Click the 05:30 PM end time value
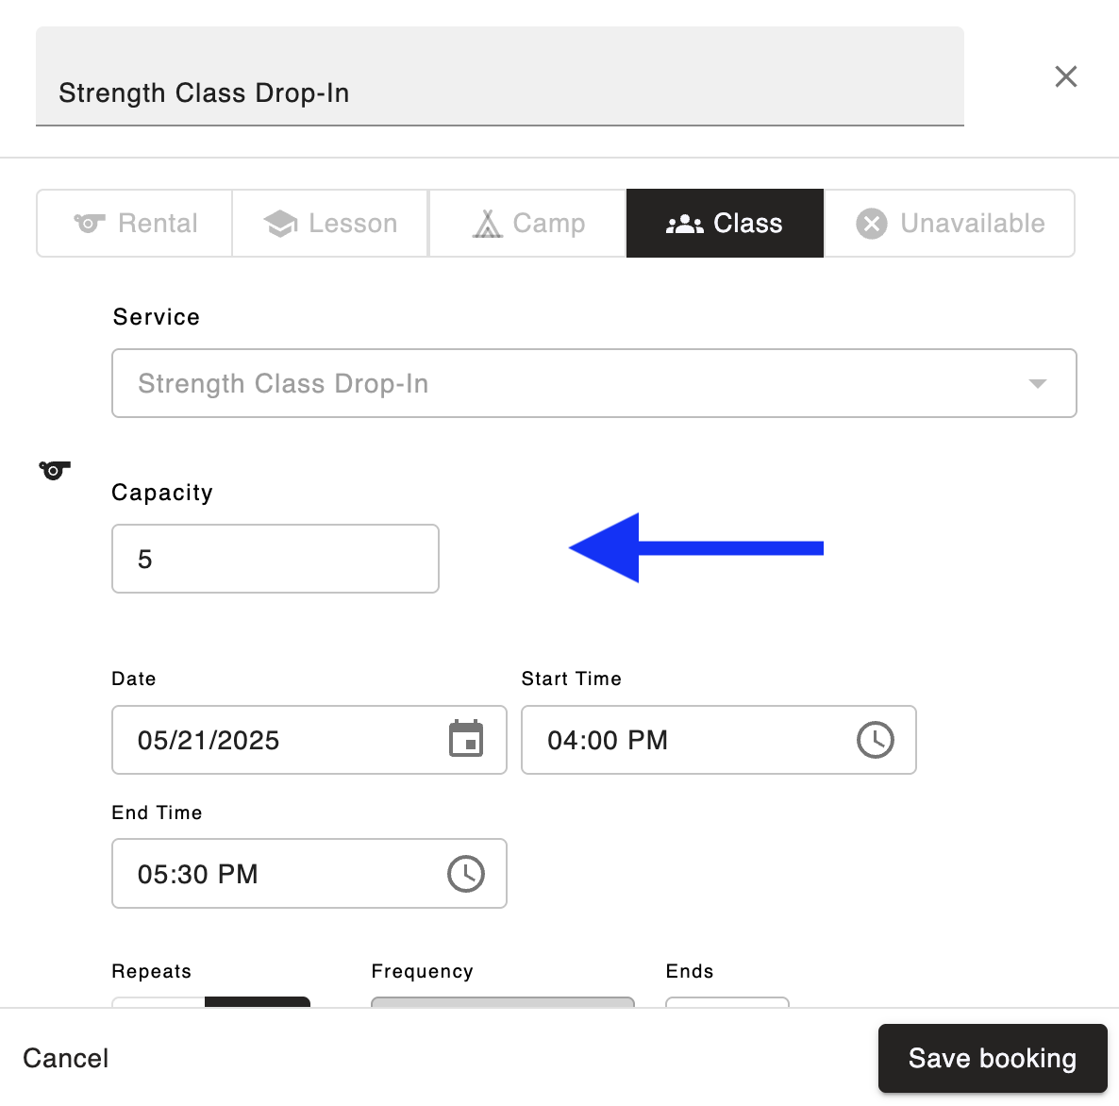1119x1106 pixels. [198, 875]
